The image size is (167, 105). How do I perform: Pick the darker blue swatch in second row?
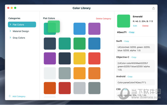pyautogui.click(x=94, y=43)
